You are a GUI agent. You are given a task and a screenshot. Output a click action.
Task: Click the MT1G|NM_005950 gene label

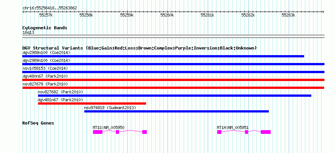108,127
